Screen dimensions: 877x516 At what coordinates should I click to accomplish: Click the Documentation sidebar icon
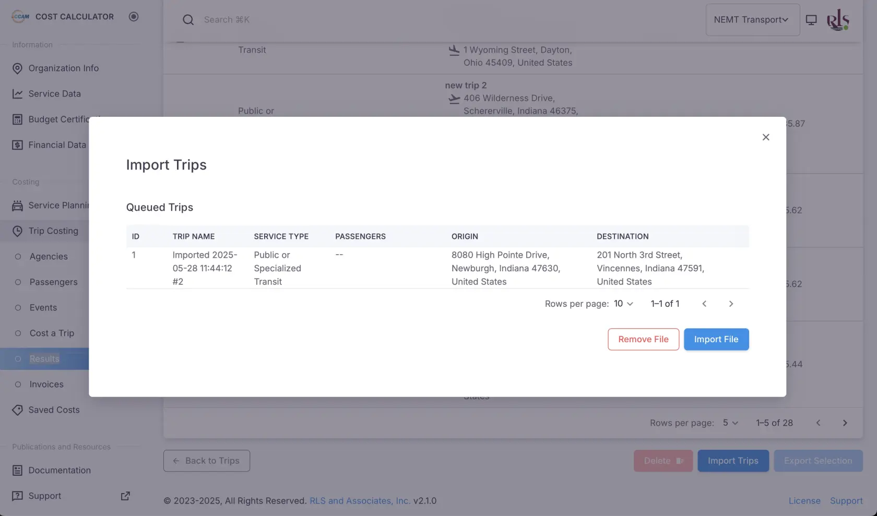click(17, 471)
